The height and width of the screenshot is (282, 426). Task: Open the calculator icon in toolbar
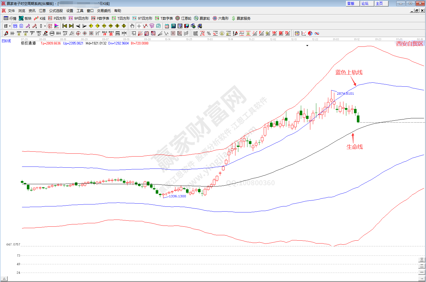(x=173, y=26)
